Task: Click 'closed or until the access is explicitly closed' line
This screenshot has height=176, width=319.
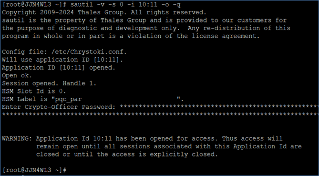Action: coord(127,154)
